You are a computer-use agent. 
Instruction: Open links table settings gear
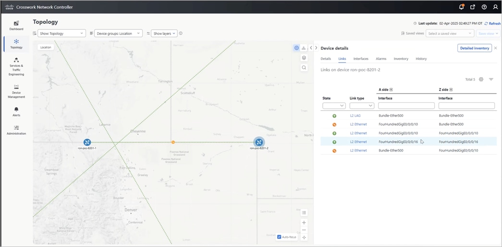coord(481,79)
